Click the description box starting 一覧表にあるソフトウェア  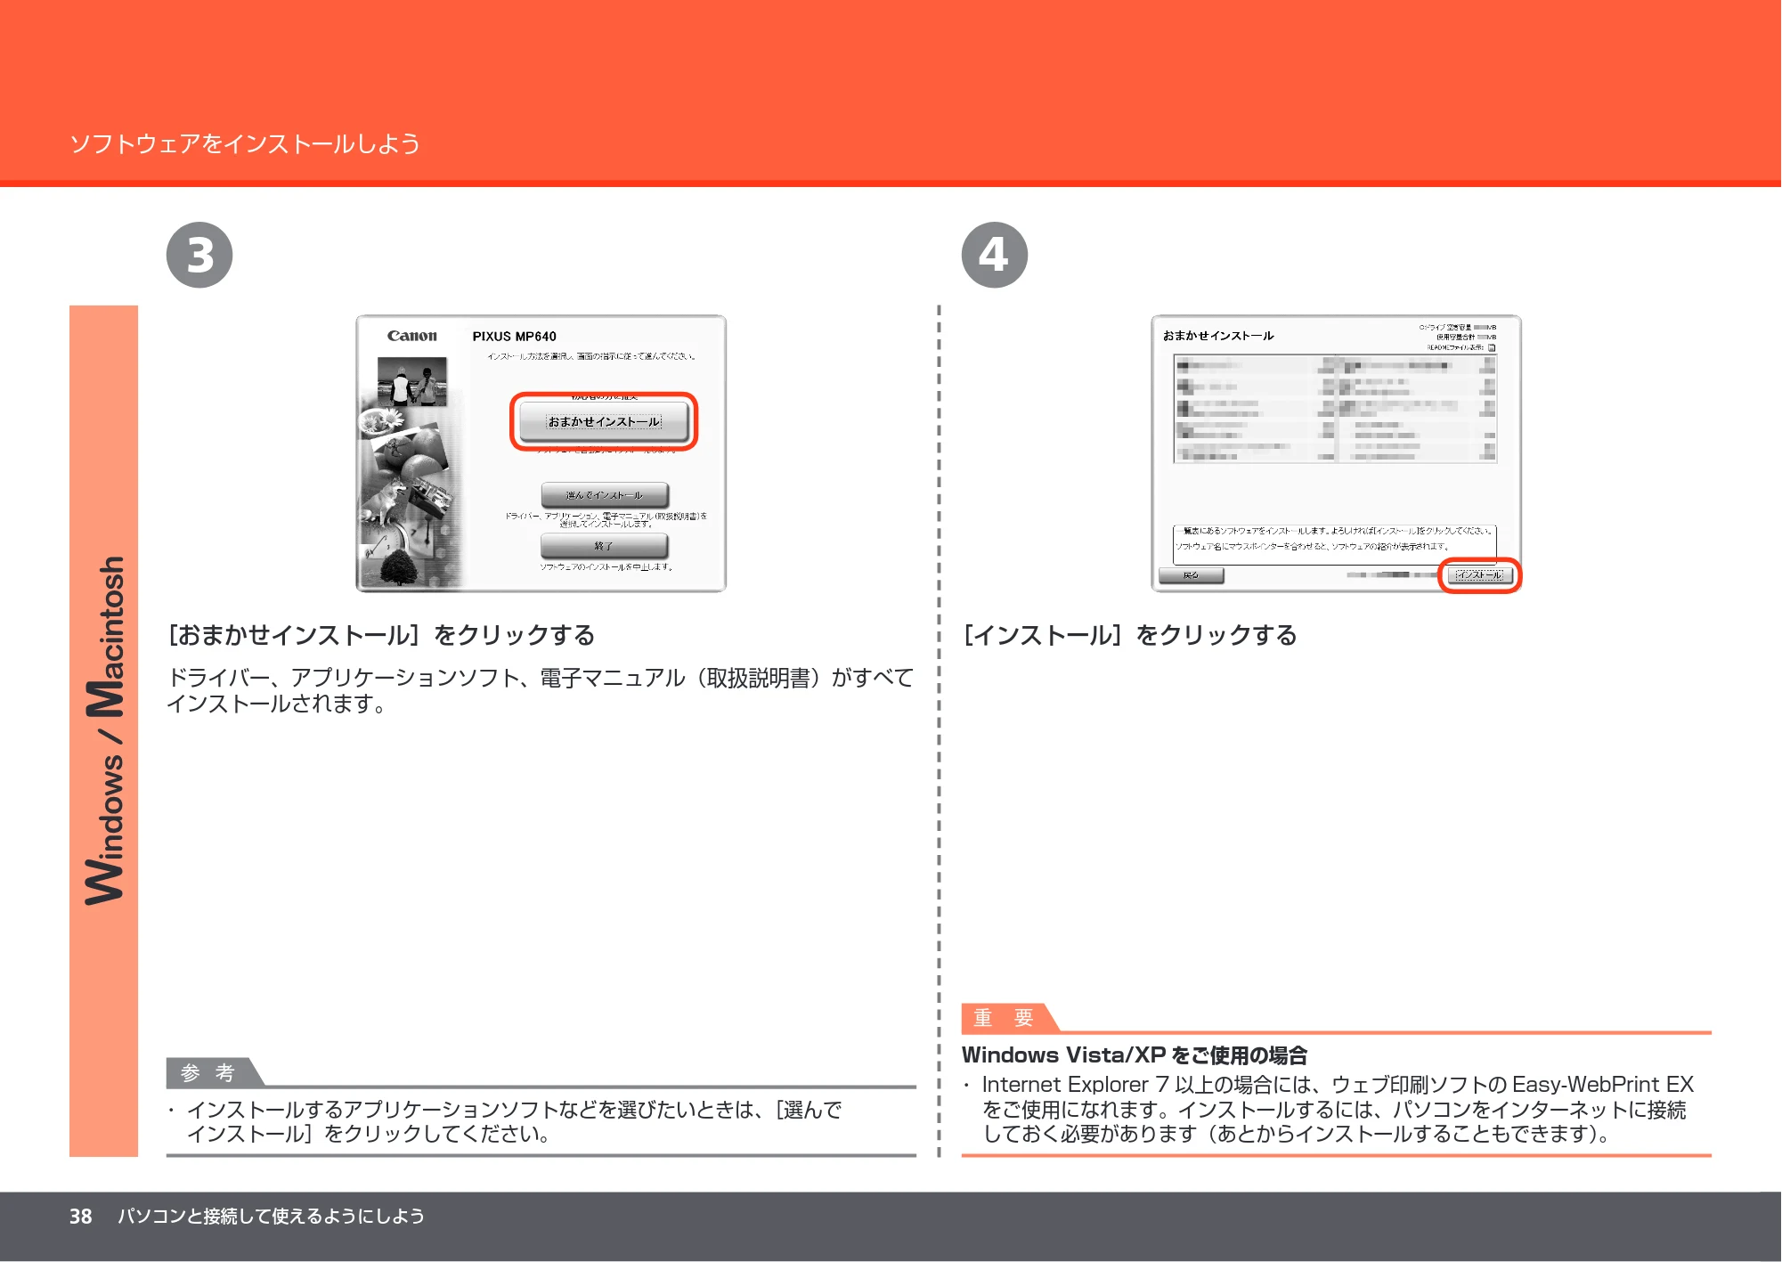point(1334,544)
